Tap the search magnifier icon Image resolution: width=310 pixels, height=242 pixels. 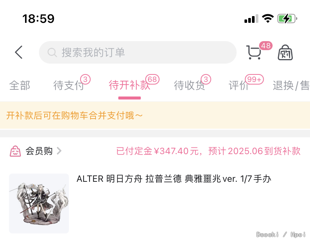click(52, 52)
